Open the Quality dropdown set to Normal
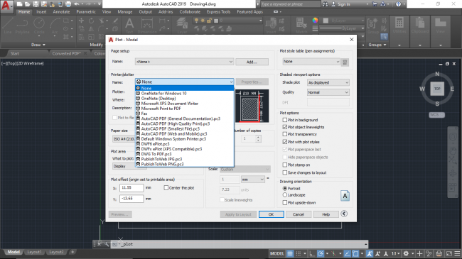Viewport: 462px width, 259px height. (328, 92)
